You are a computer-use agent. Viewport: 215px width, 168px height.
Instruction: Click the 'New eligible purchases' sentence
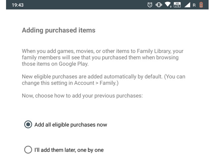[x=50, y=77]
